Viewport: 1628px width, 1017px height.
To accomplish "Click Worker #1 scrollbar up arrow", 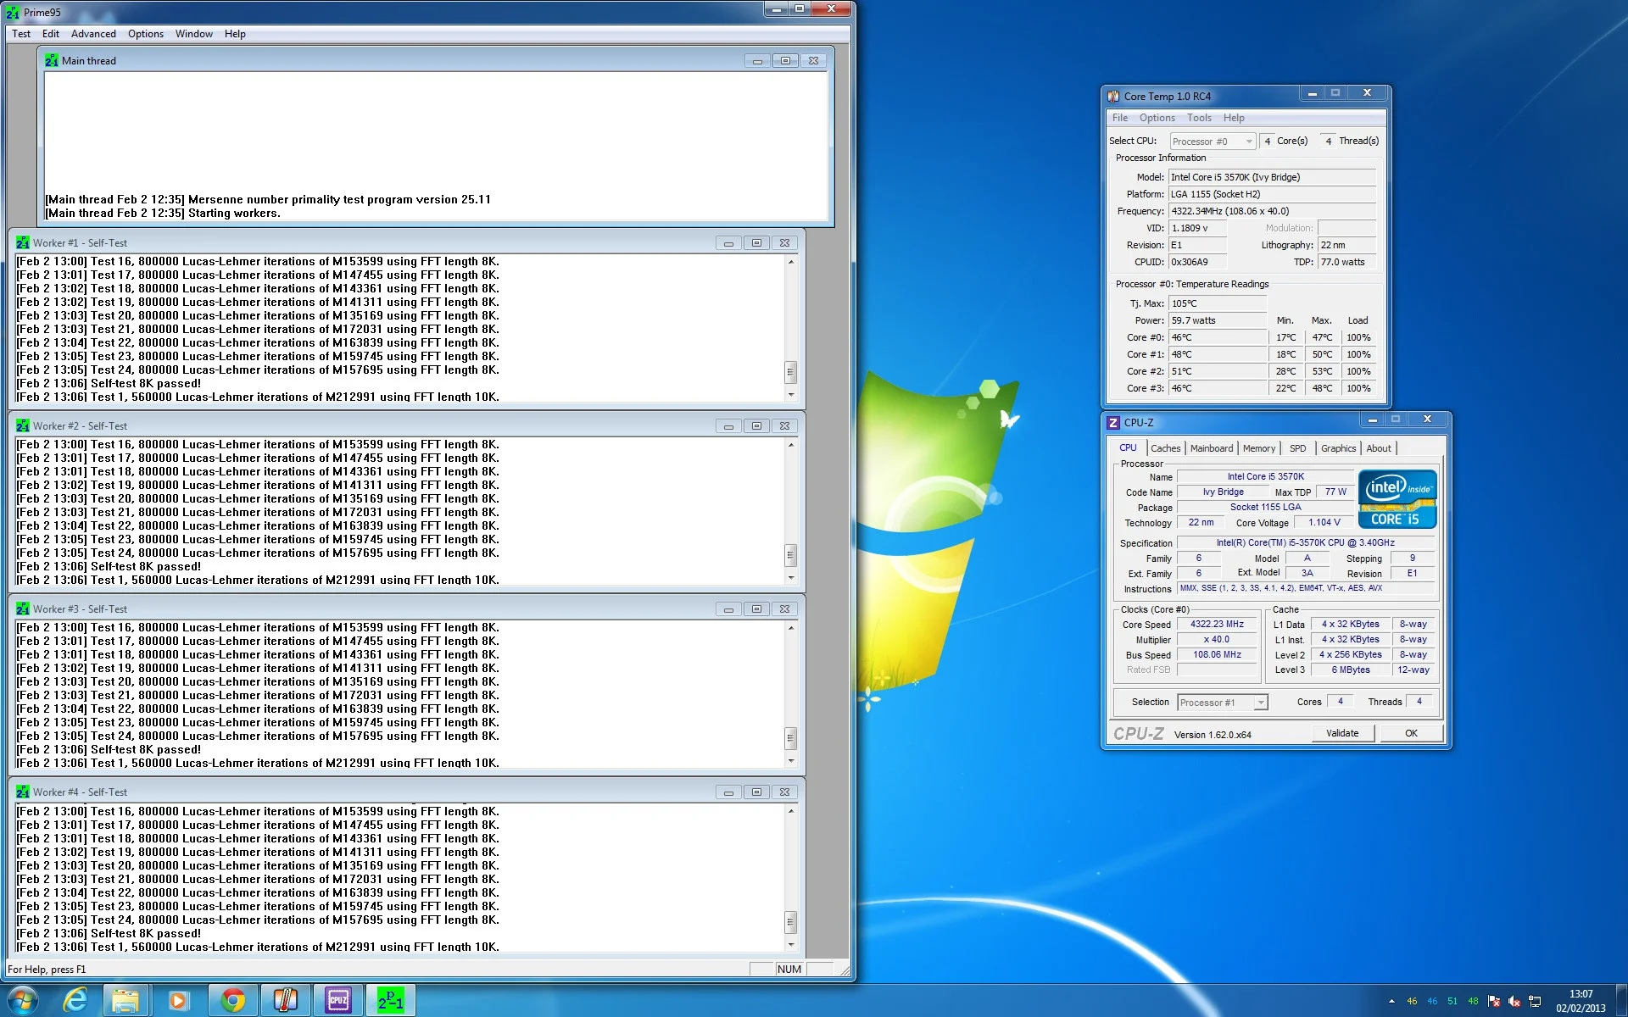I will 790,262.
